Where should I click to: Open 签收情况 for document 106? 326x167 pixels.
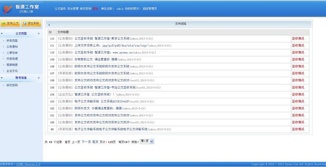(x=298, y=80)
